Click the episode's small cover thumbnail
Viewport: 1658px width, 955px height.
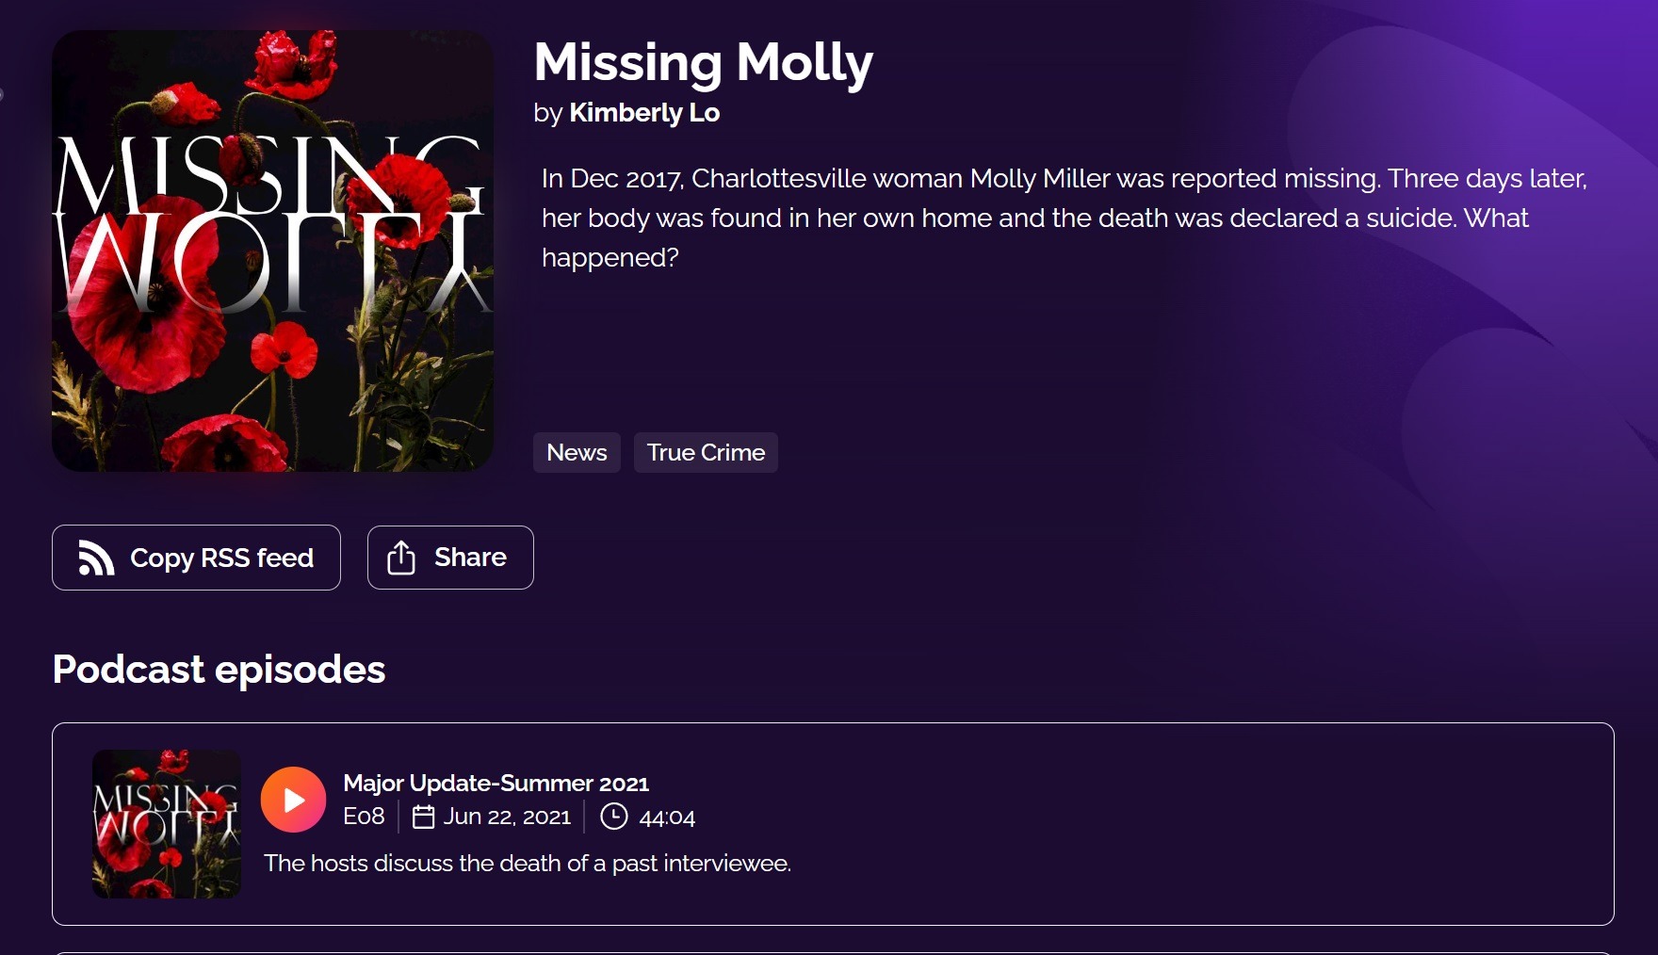click(167, 824)
